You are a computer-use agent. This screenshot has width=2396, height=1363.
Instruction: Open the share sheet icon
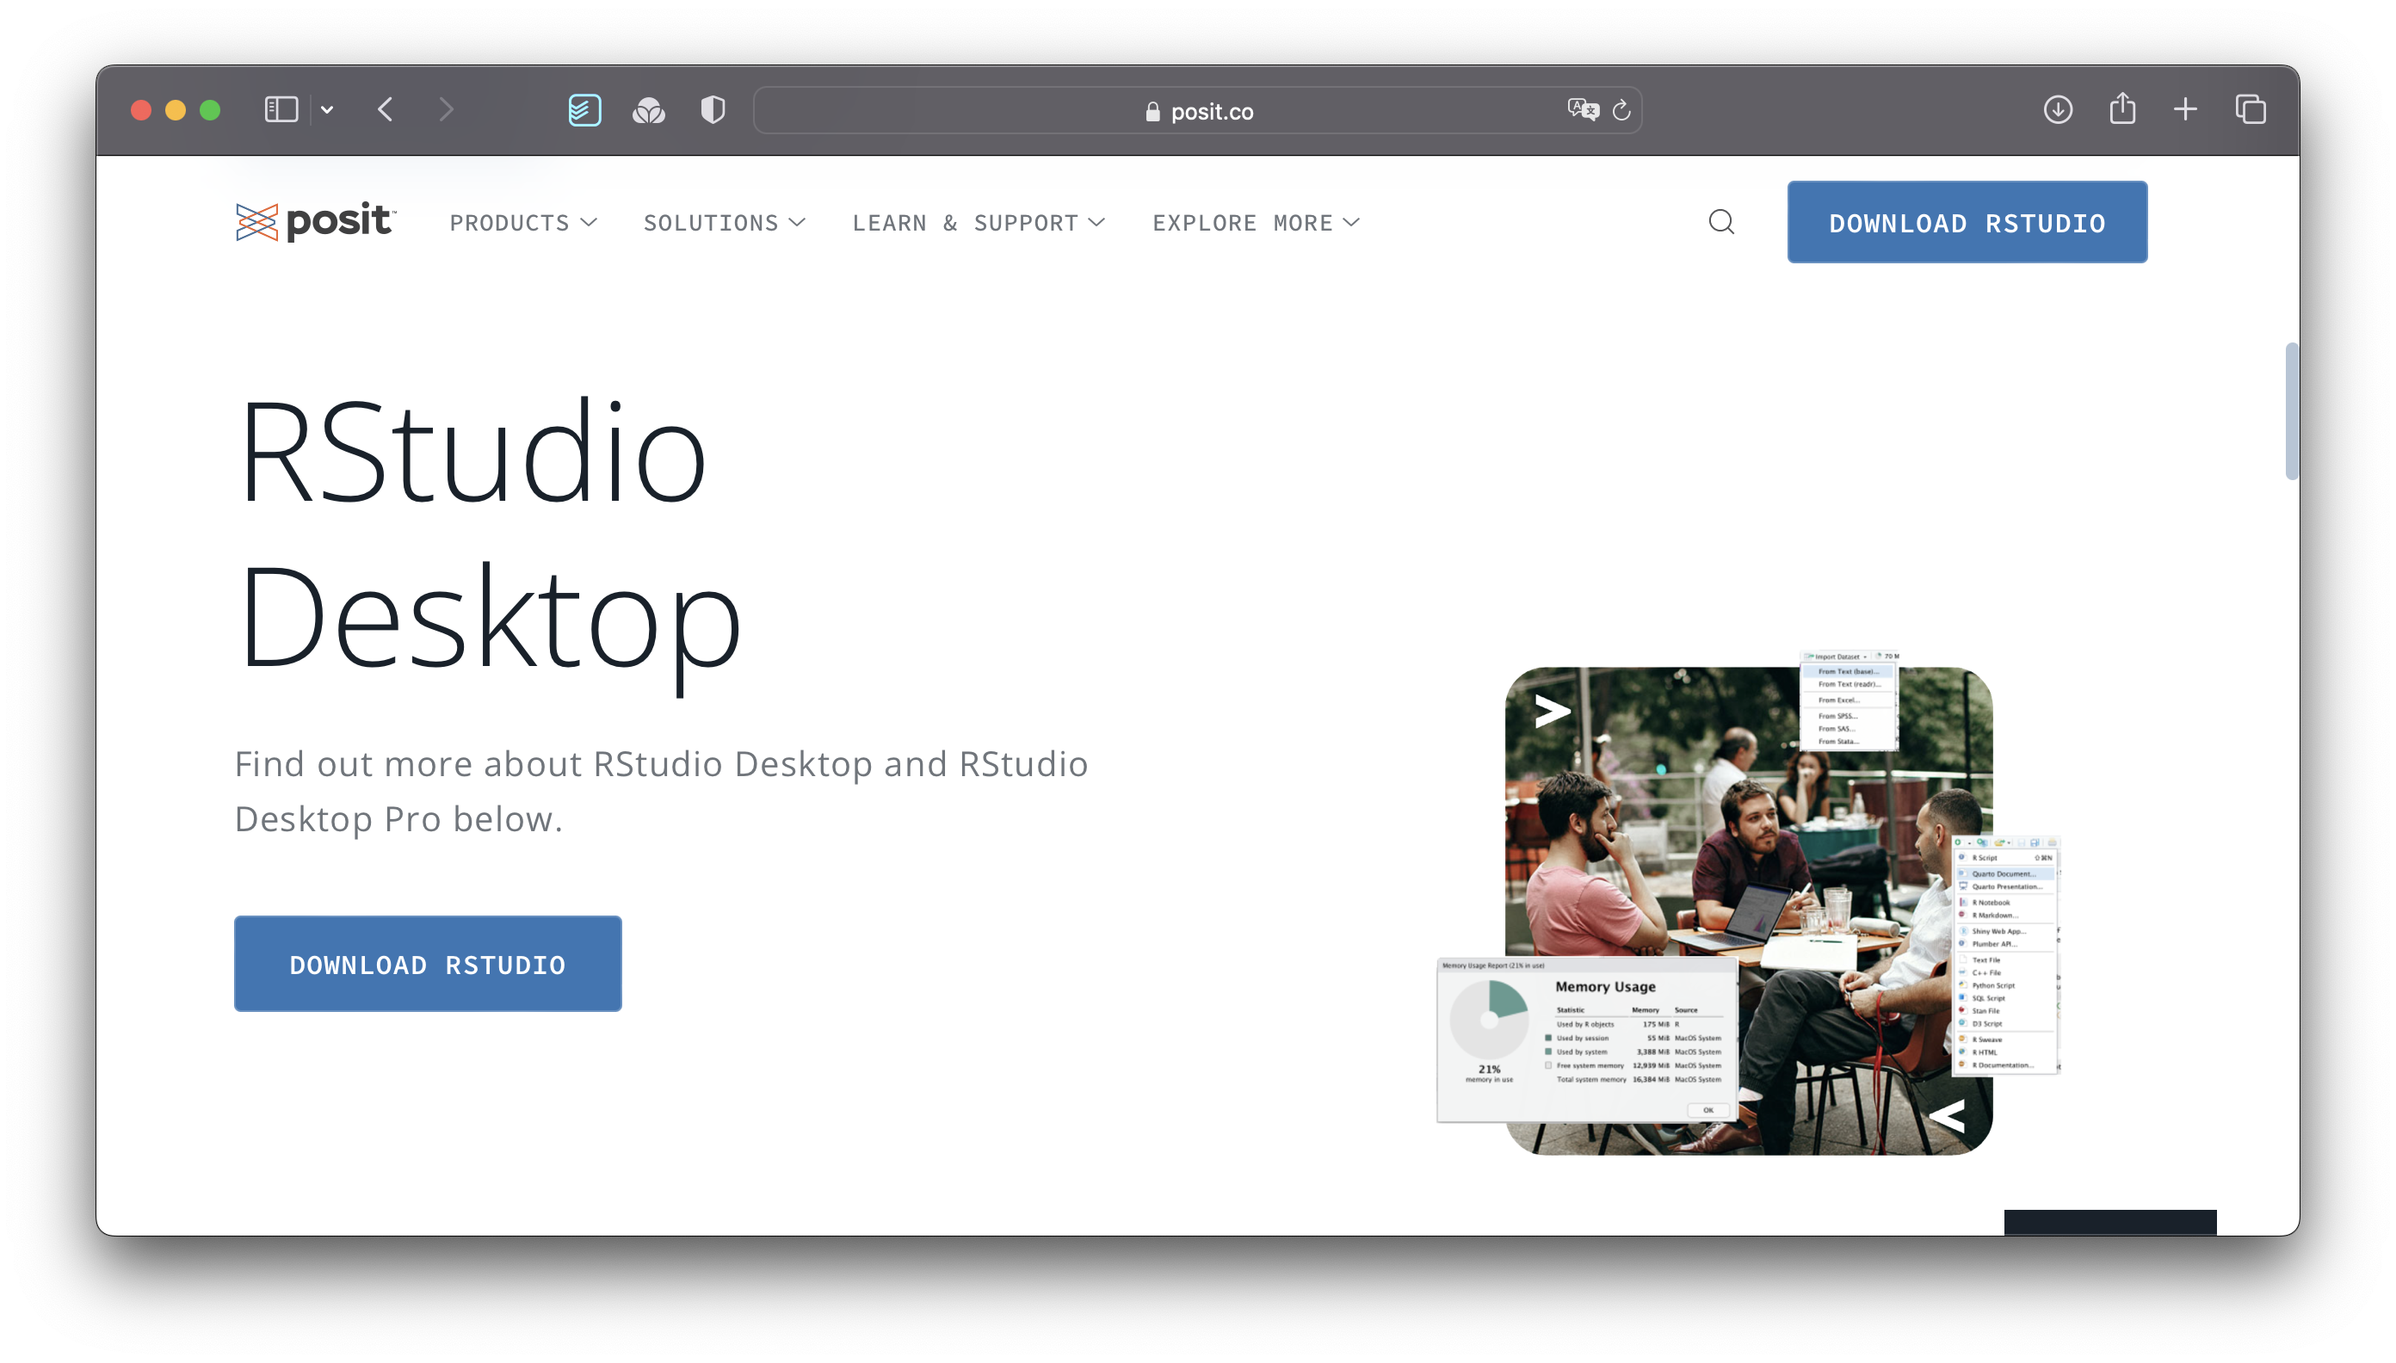2121,108
